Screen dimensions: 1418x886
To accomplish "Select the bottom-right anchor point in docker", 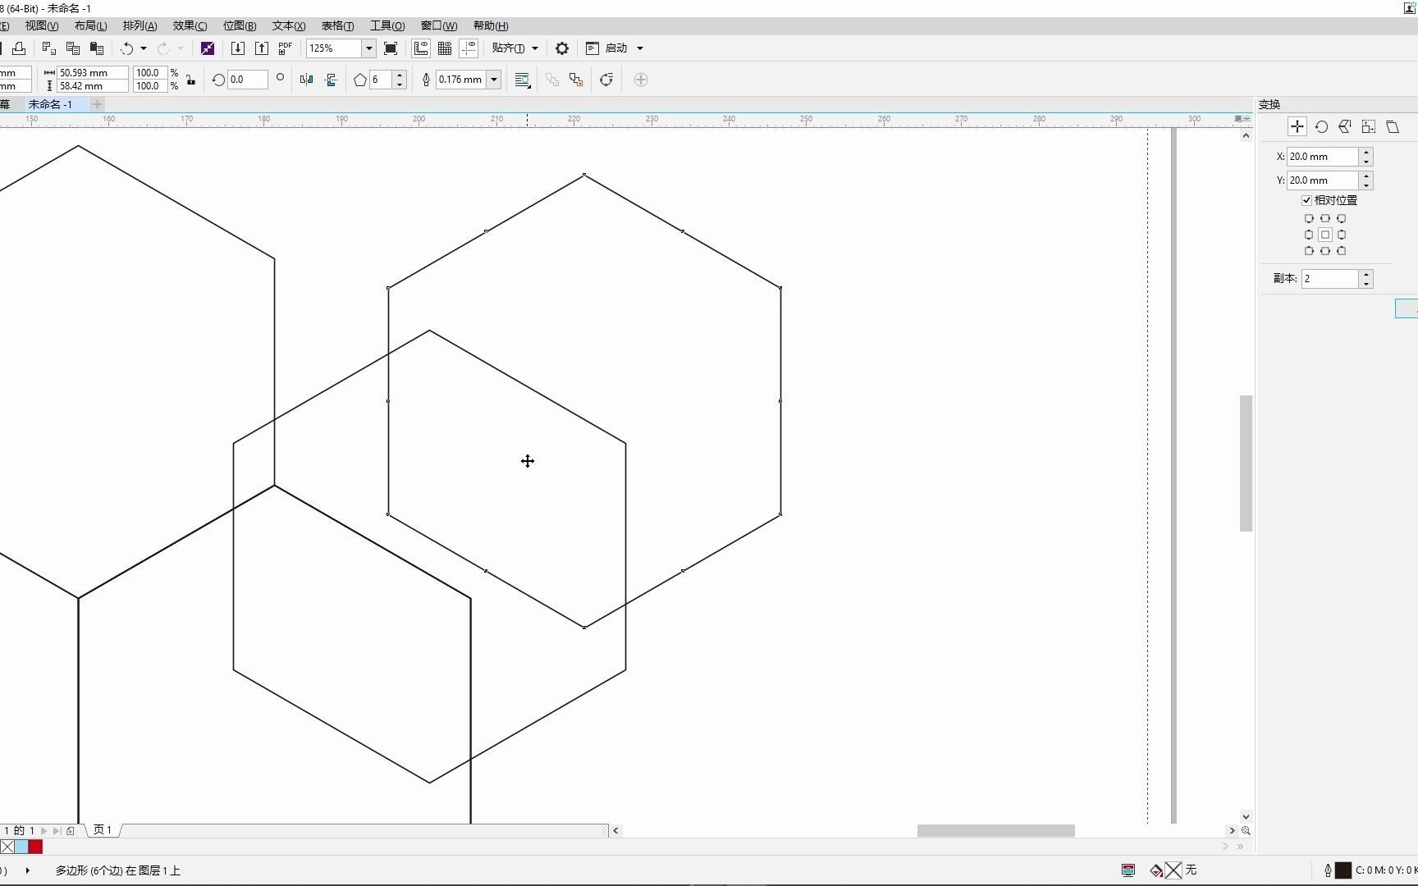I will click(1342, 251).
